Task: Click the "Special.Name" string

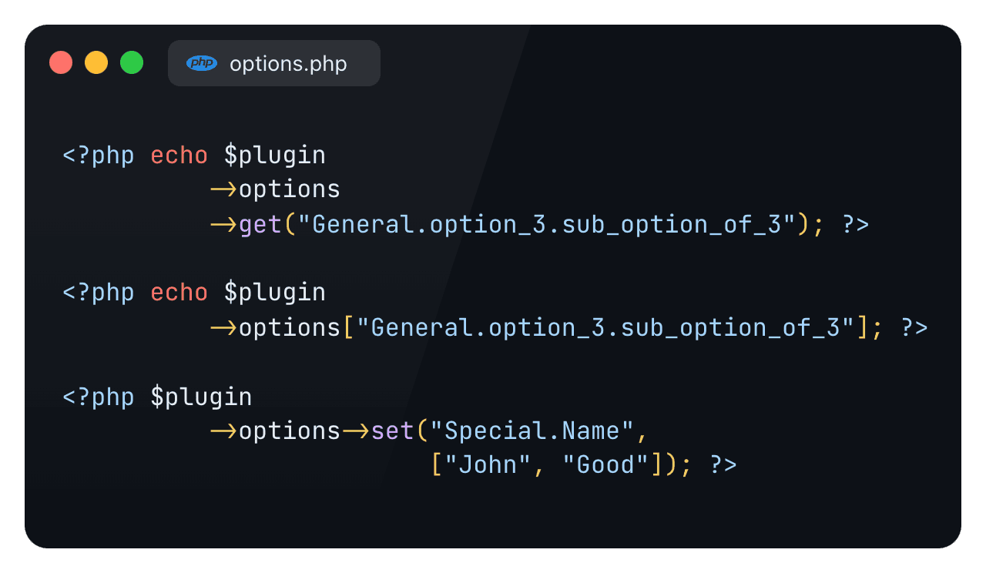Action: coord(532,431)
